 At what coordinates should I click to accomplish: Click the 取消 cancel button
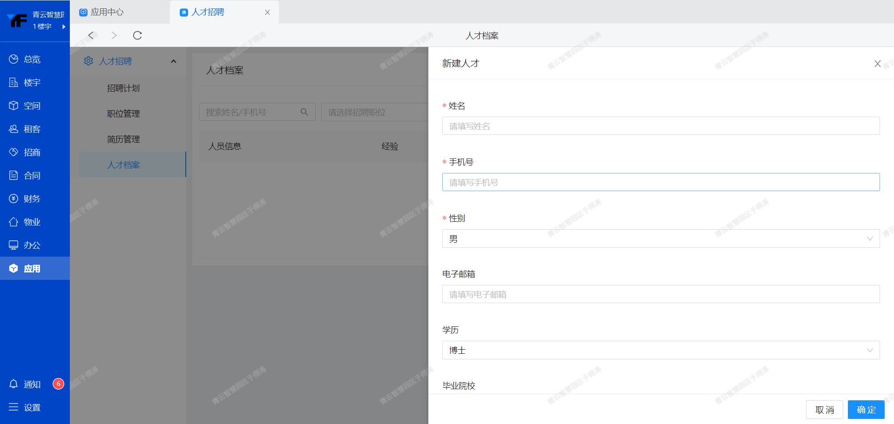pyautogui.click(x=824, y=410)
